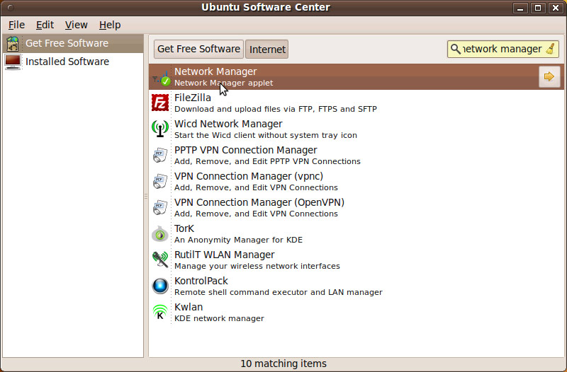
Task: Close the Ubuntu Software Center window
Action: [556, 8]
